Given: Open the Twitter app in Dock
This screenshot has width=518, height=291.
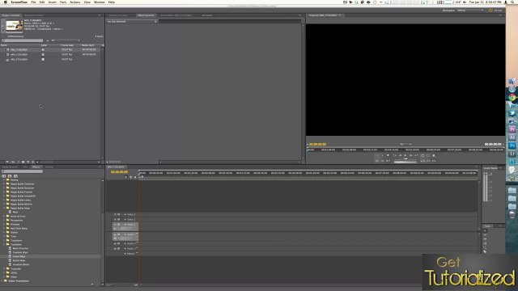Looking at the screenshot, I should pyautogui.click(x=512, y=113).
